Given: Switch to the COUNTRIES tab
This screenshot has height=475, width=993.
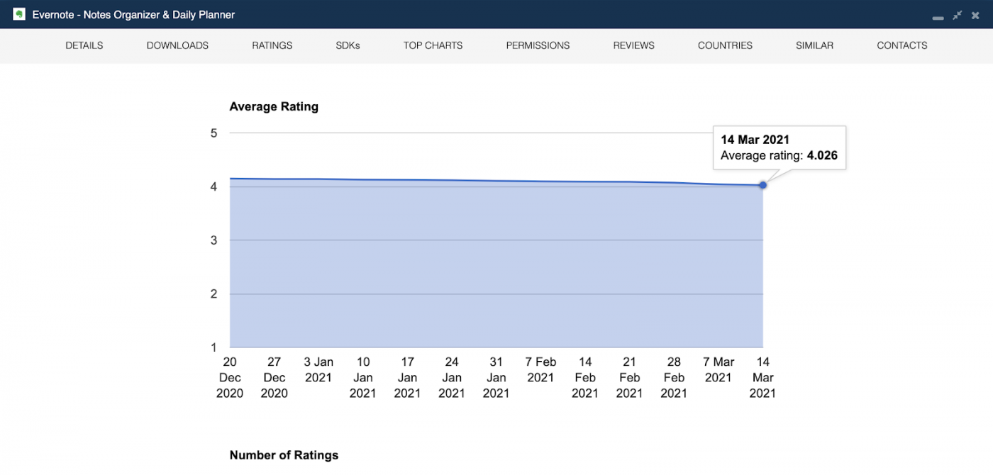Looking at the screenshot, I should (x=725, y=45).
